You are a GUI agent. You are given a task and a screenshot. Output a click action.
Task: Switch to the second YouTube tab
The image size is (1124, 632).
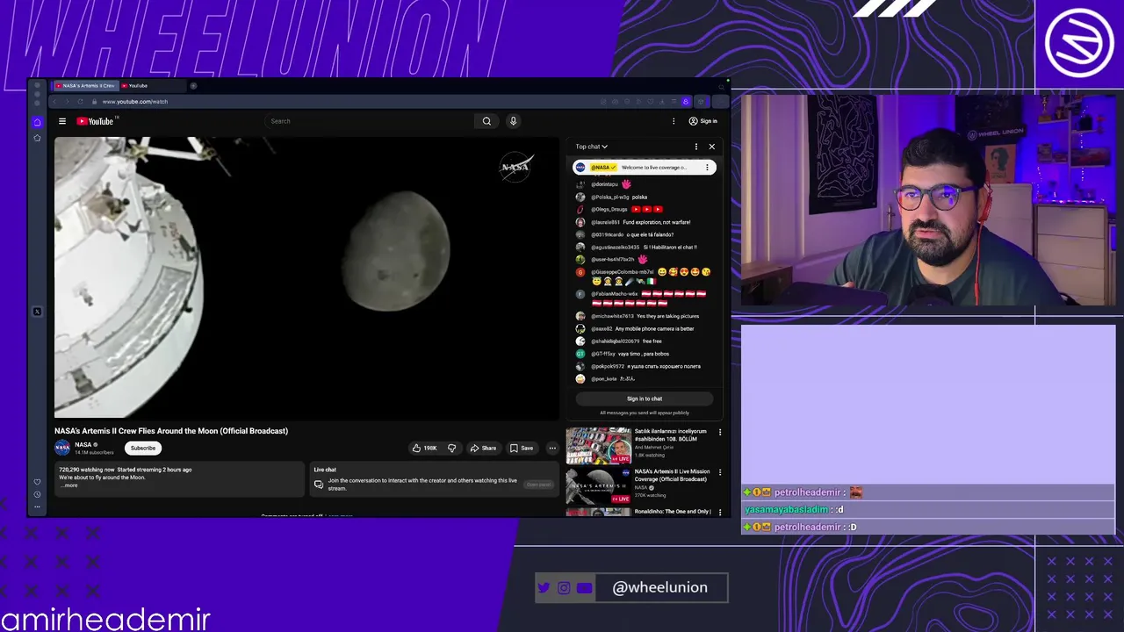click(151, 86)
